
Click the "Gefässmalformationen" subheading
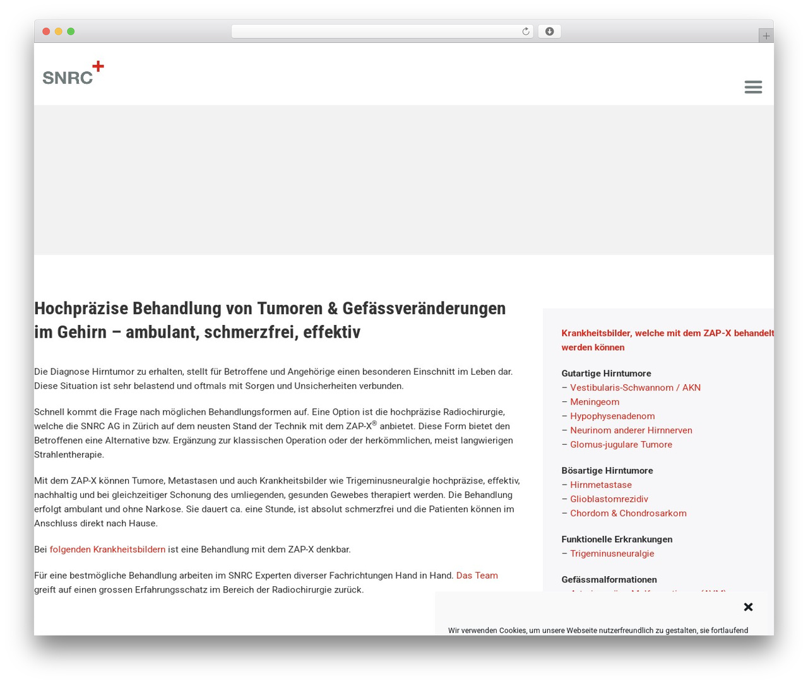[x=609, y=580]
